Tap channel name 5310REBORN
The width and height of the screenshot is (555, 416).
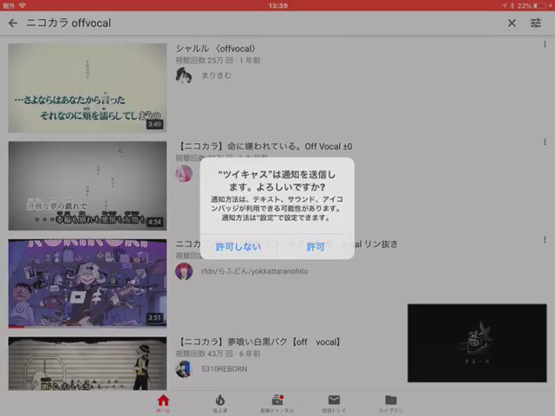224,369
